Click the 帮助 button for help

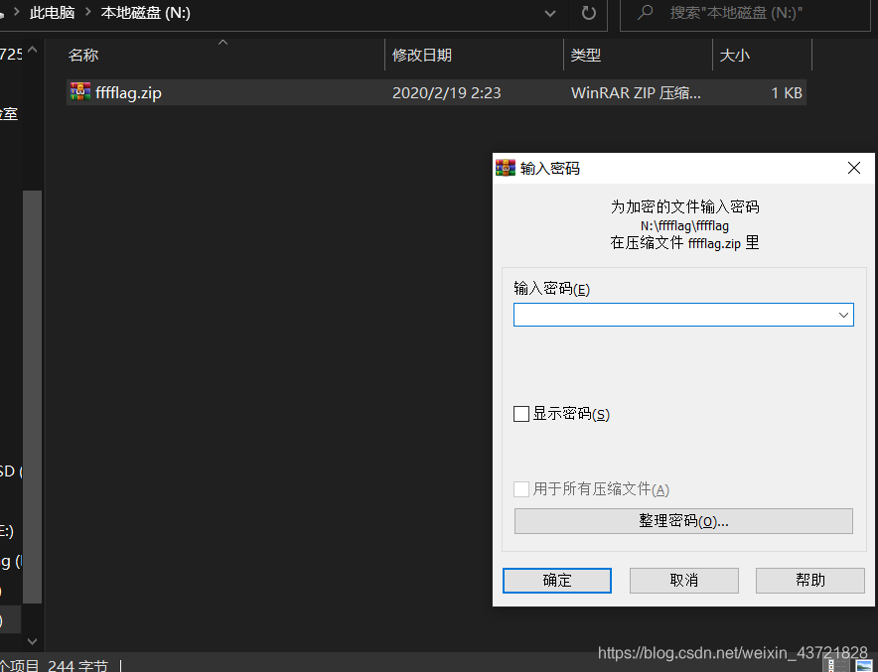click(x=809, y=581)
